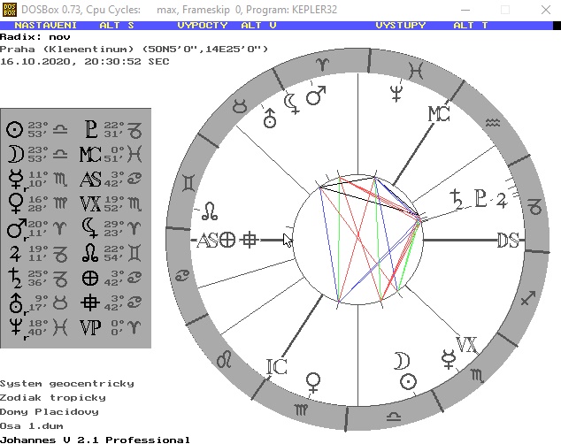Click the date '16.10.2020, 20:30:52 SEC'
This screenshot has width=561, height=444.
tap(84, 62)
